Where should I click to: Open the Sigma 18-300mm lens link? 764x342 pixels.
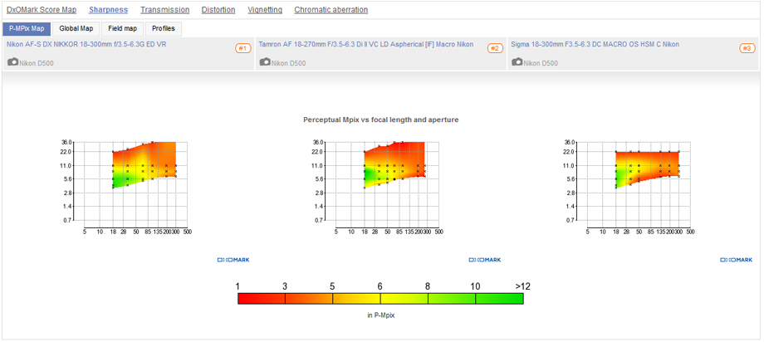(x=595, y=44)
